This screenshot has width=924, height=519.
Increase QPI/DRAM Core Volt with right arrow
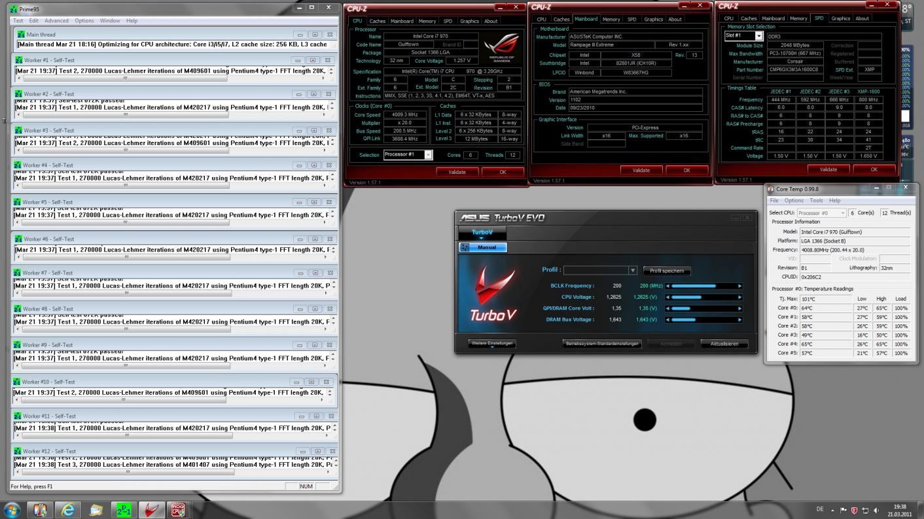click(x=740, y=308)
